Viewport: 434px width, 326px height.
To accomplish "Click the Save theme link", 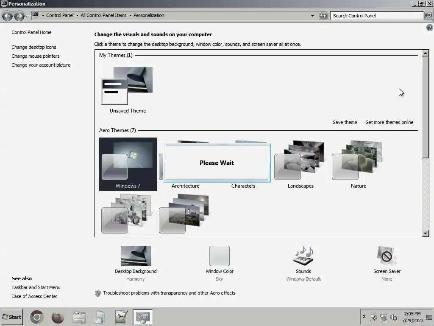I will pyautogui.click(x=345, y=122).
